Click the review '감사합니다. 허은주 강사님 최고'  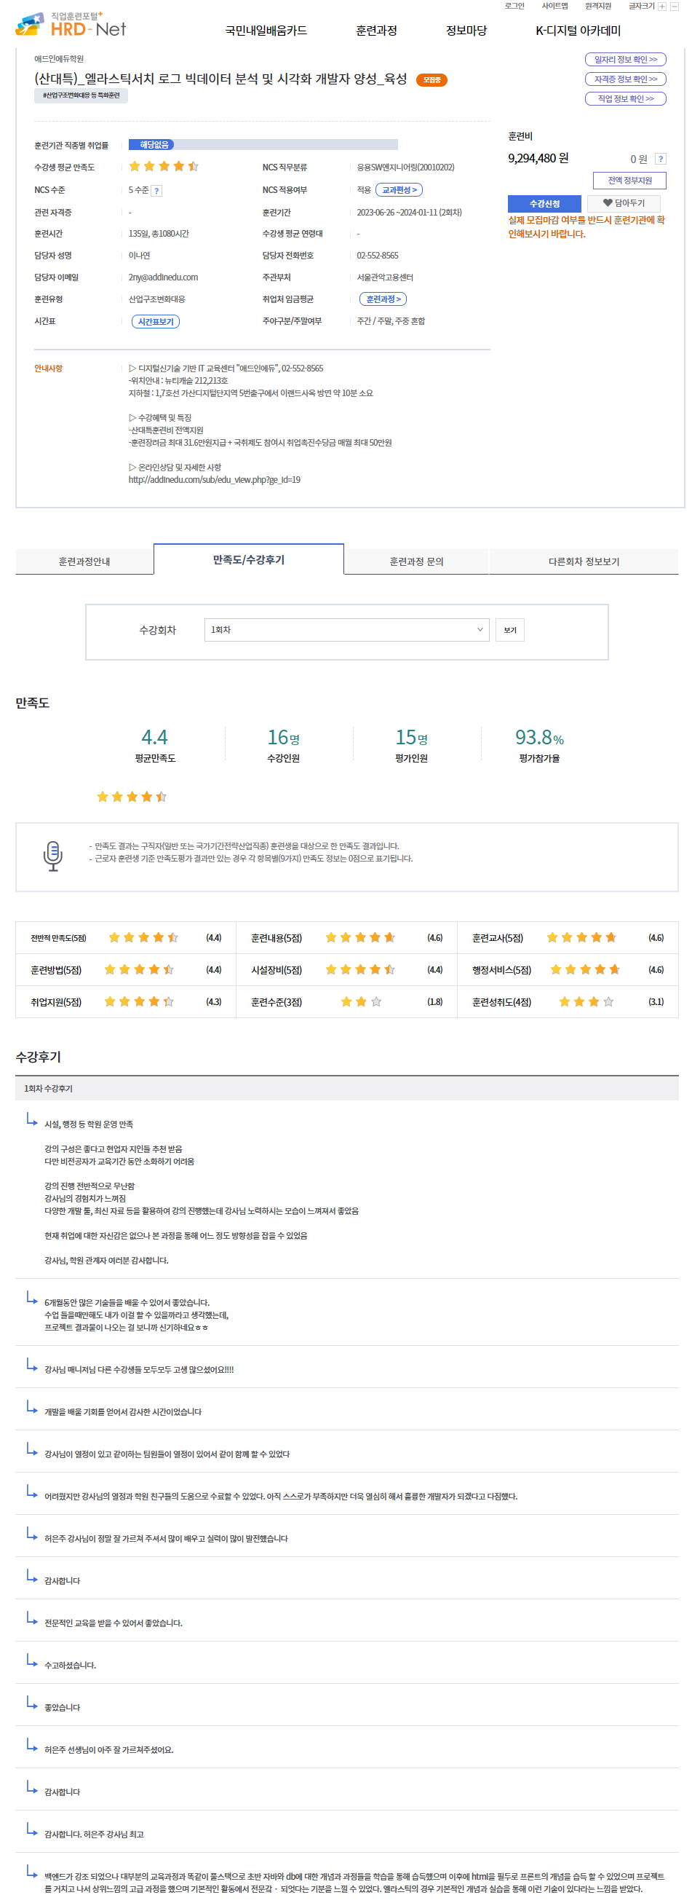tap(94, 1835)
